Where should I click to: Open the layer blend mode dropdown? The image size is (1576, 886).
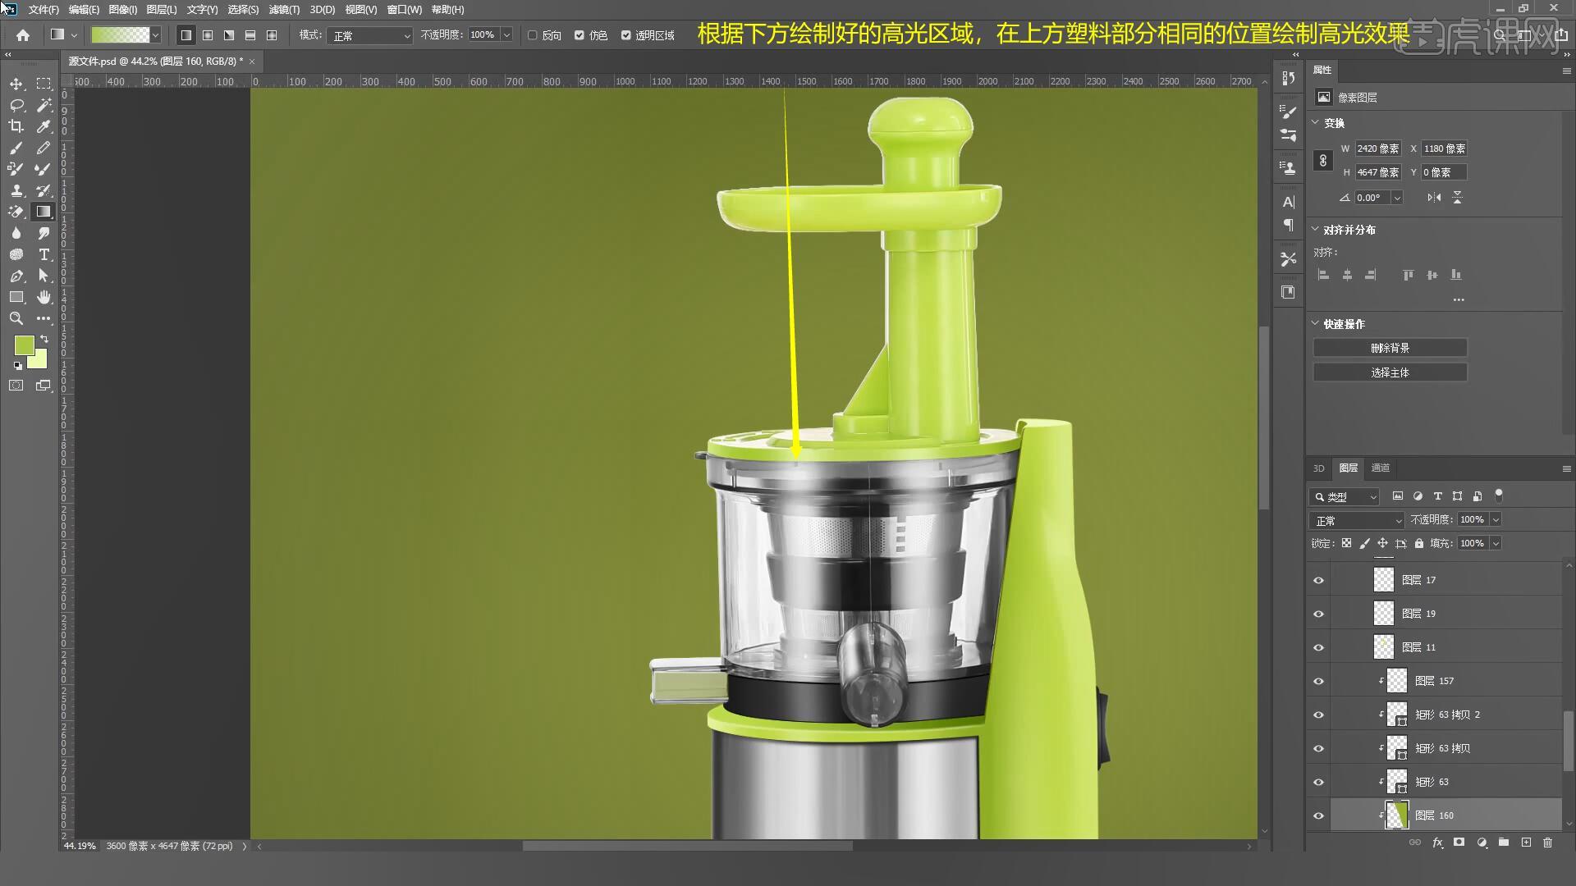(1358, 520)
